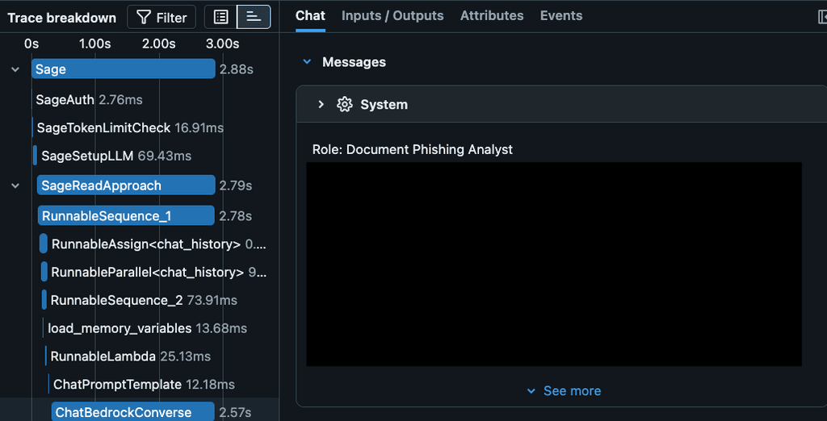This screenshot has width=827, height=421.
Task: Switch to the Events tab
Action: tap(560, 15)
